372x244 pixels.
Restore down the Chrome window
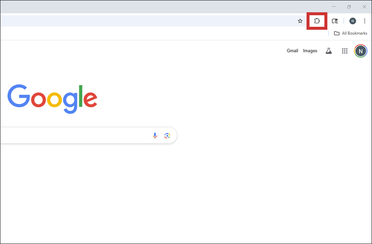[x=349, y=7]
